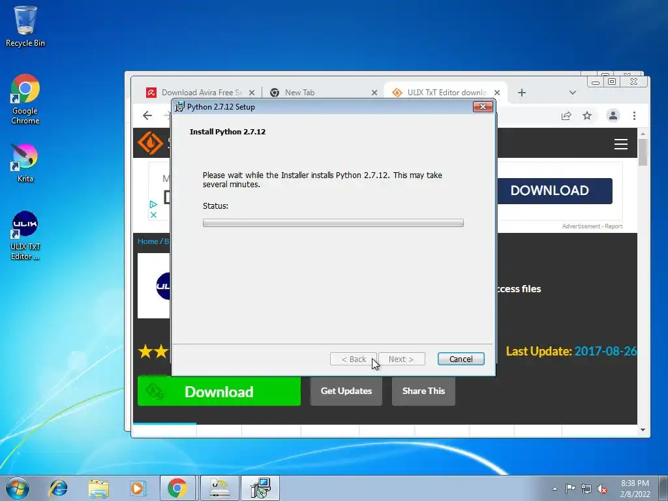Click the Share This button
The height and width of the screenshot is (501, 668).
423,391
